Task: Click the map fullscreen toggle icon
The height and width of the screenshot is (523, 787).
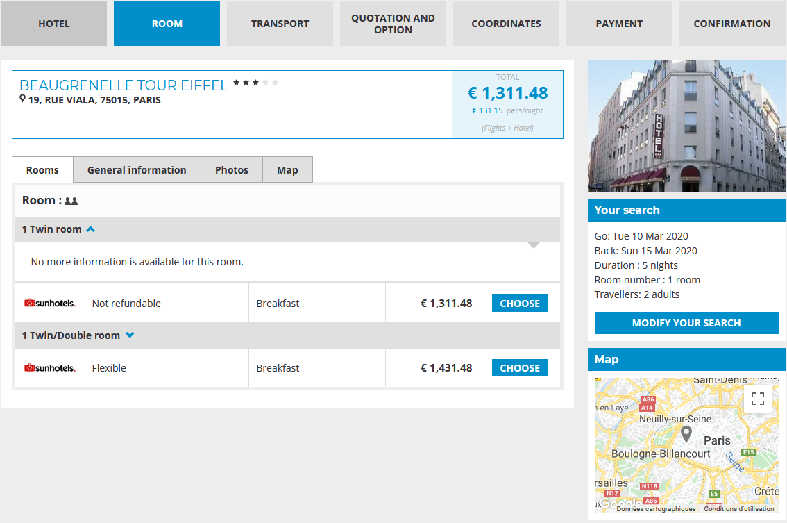Action: pos(758,399)
